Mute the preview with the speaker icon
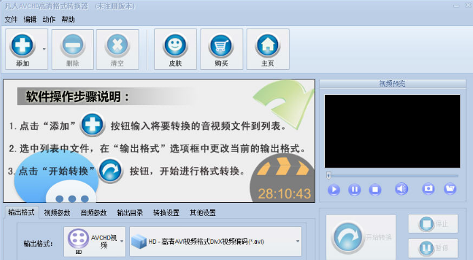Viewport: 473px width, 260px height. (401, 189)
